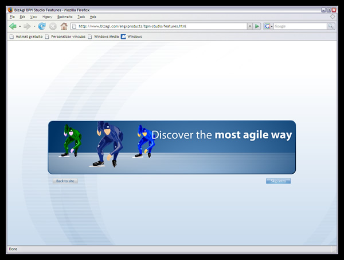Reload the page with the refresh icon
Image resolution: width=344 pixels, height=260 pixels.
tap(42, 26)
